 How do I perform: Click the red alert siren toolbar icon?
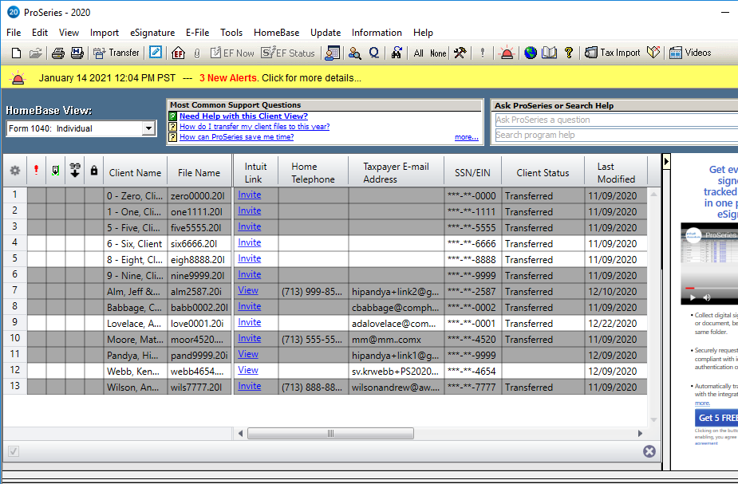(x=507, y=53)
